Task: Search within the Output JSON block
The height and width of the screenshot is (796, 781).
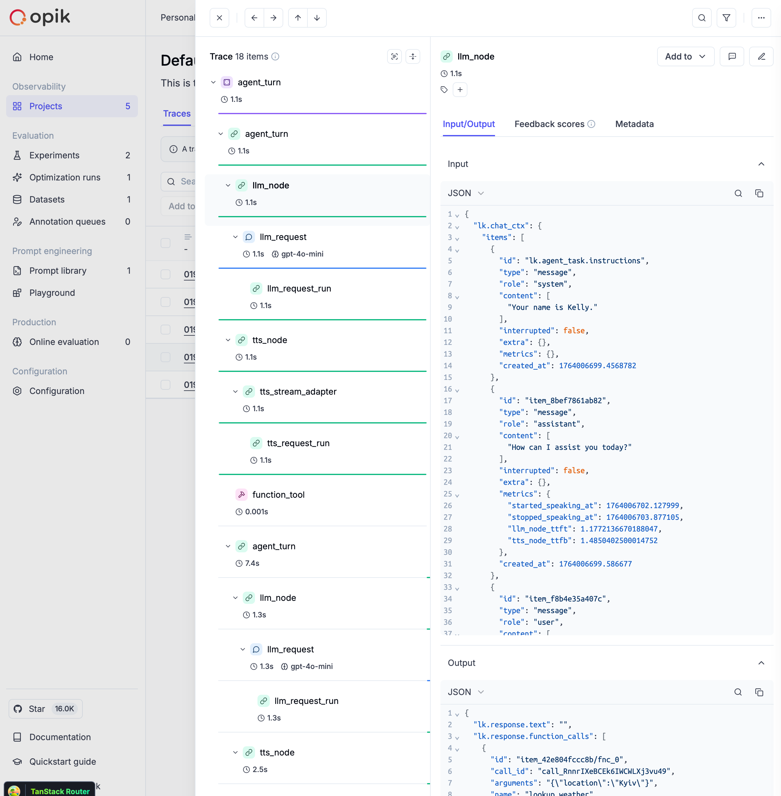Action: click(x=737, y=692)
